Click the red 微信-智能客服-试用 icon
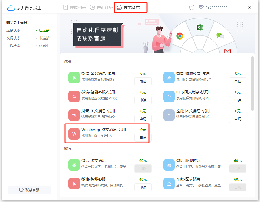Image resolution: width=260 pixels, height=202 pixels. pos(74,96)
